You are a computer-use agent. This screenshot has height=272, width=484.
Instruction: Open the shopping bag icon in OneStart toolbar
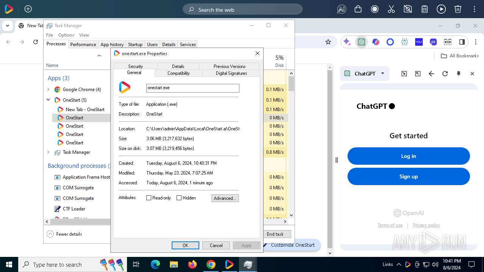click(358, 9)
